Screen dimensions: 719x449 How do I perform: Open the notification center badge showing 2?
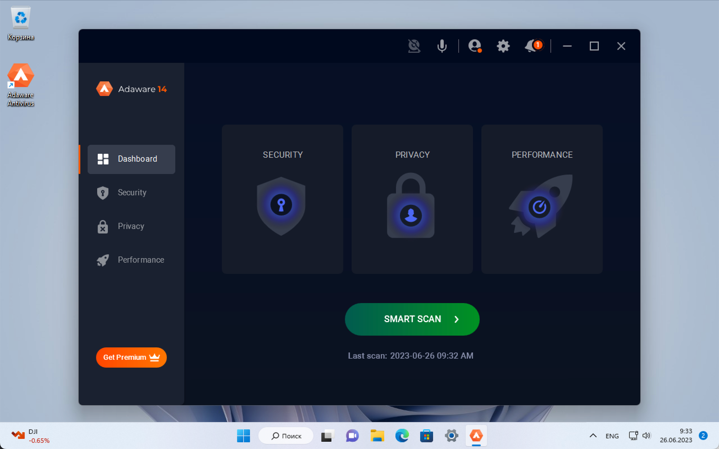tap(703, 436)
